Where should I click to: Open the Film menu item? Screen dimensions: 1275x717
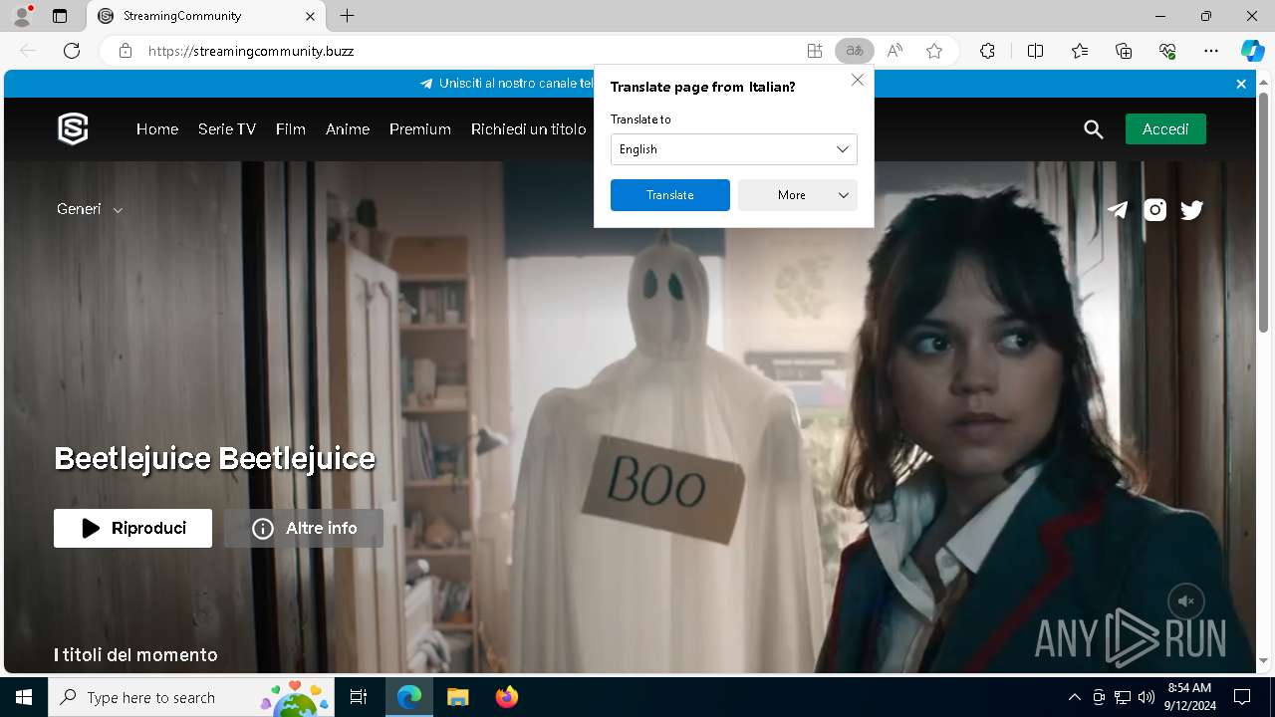[x=291, y=129]
